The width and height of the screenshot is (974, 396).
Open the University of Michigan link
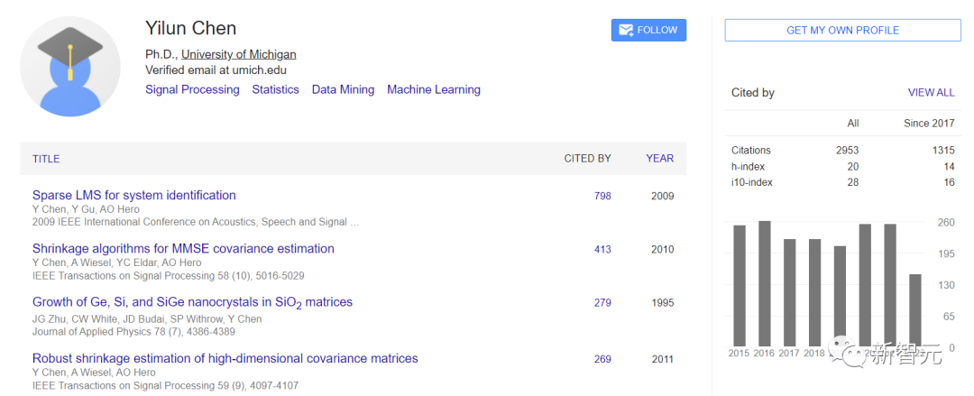pos(239,54)
